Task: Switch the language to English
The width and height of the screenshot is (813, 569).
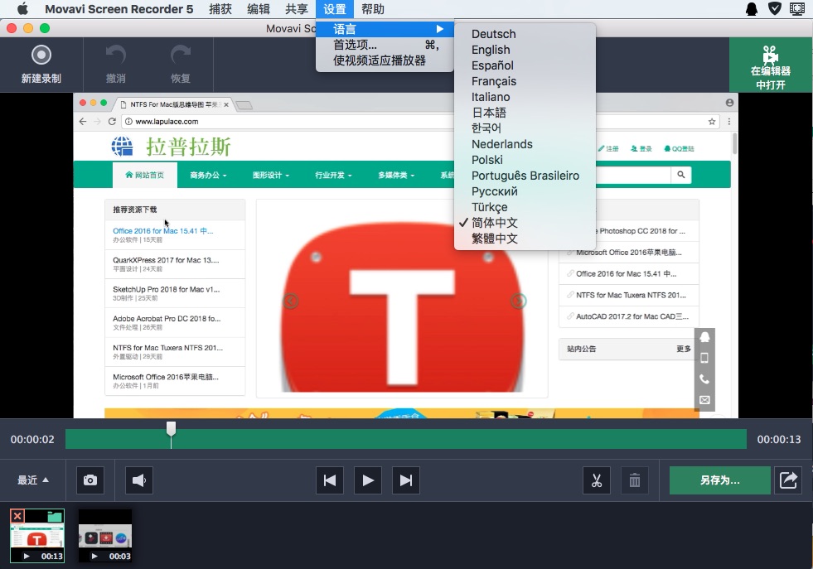Action: (491, 50)
